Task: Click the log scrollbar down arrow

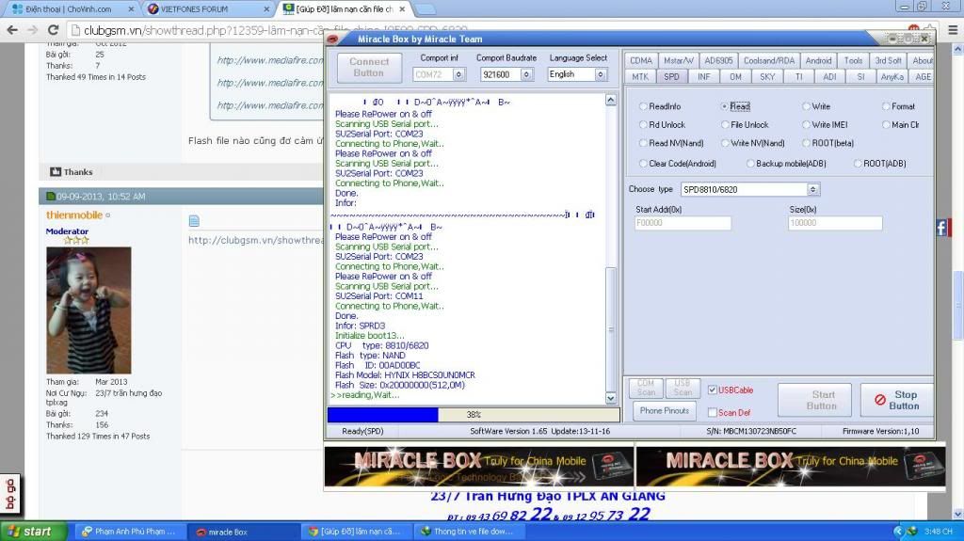Action: [610, 398]
